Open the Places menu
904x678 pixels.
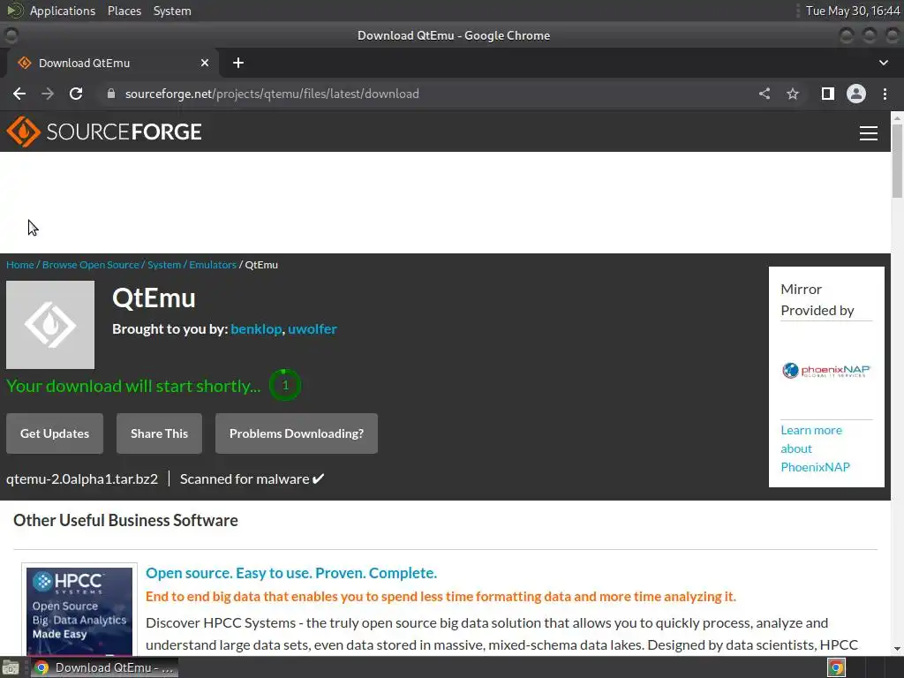(x=124, y=11)
